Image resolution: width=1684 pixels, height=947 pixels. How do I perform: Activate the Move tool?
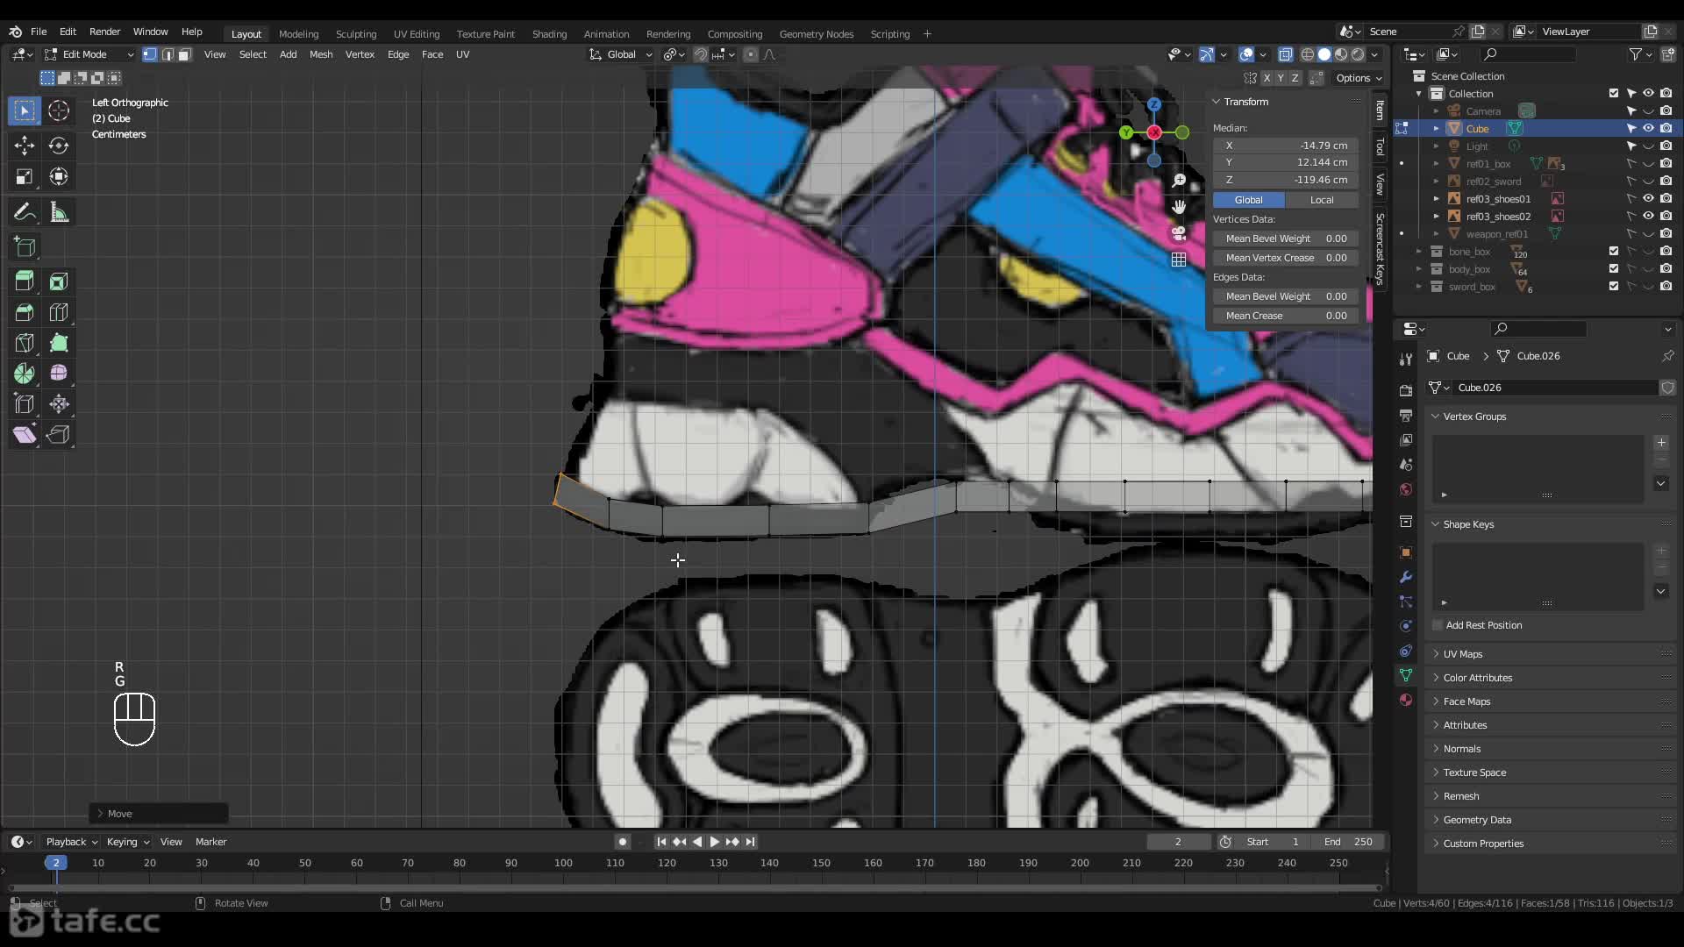25,146
